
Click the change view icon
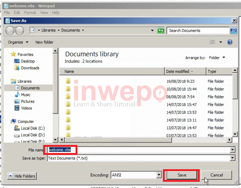(212, 42)
